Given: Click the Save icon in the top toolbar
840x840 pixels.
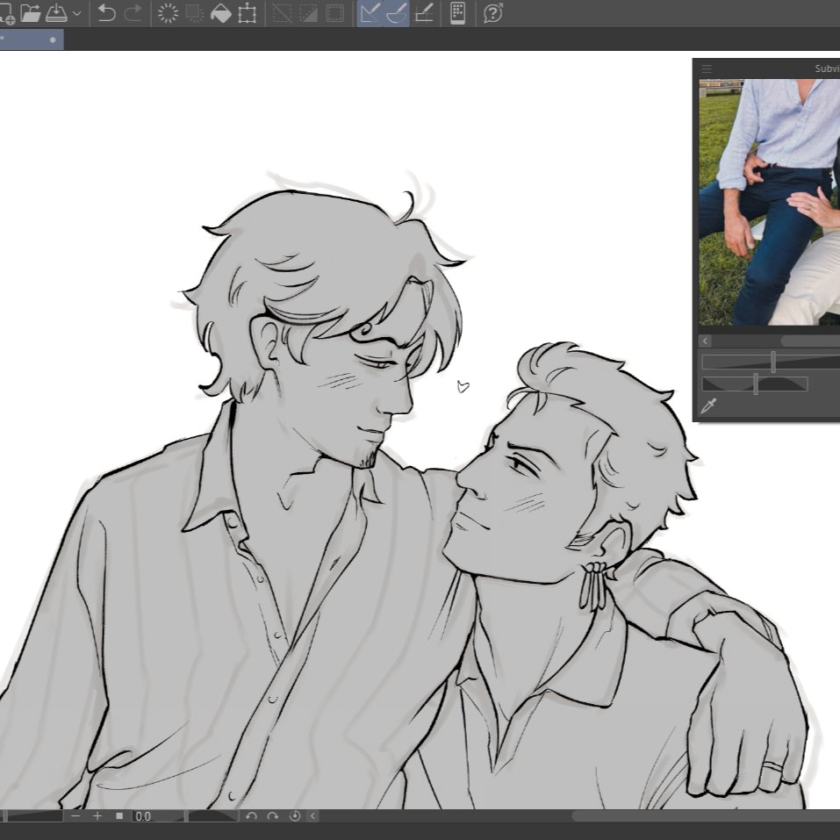Looking at the screenshot, I should (x=57, y=13).
